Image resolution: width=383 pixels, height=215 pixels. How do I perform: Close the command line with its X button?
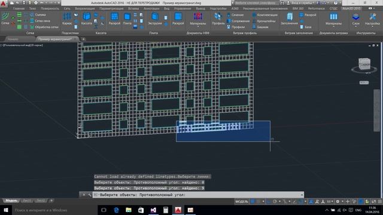pos(84,195)
